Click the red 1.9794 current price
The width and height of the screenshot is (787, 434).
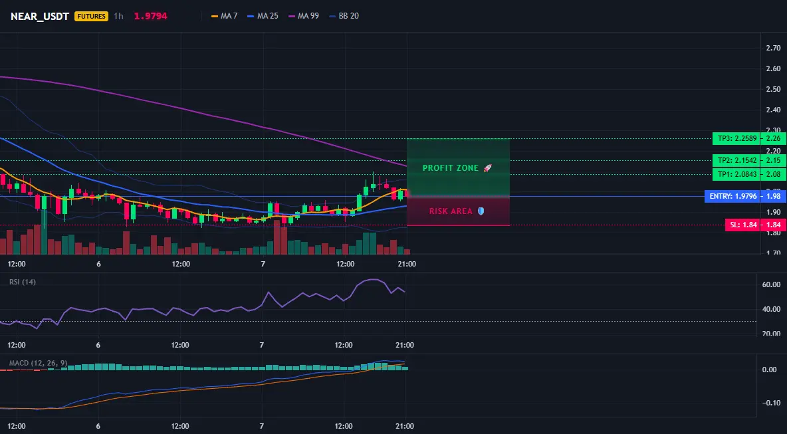click(151, 16)
